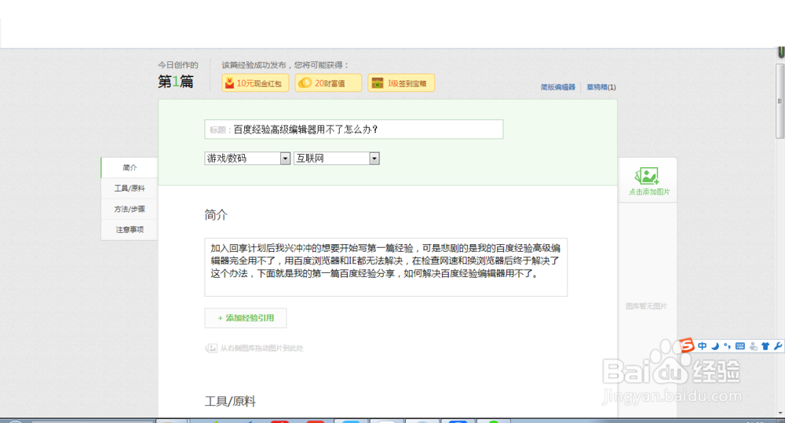Click the 20财富值 reward badge
The height and width of the screenshot is (423, 785).
click(328, 83)
